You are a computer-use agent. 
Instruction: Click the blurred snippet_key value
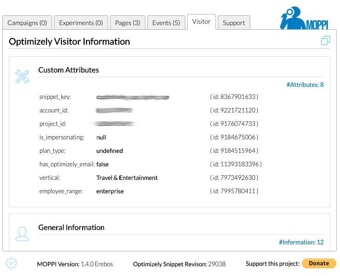[x=133, y=98]
